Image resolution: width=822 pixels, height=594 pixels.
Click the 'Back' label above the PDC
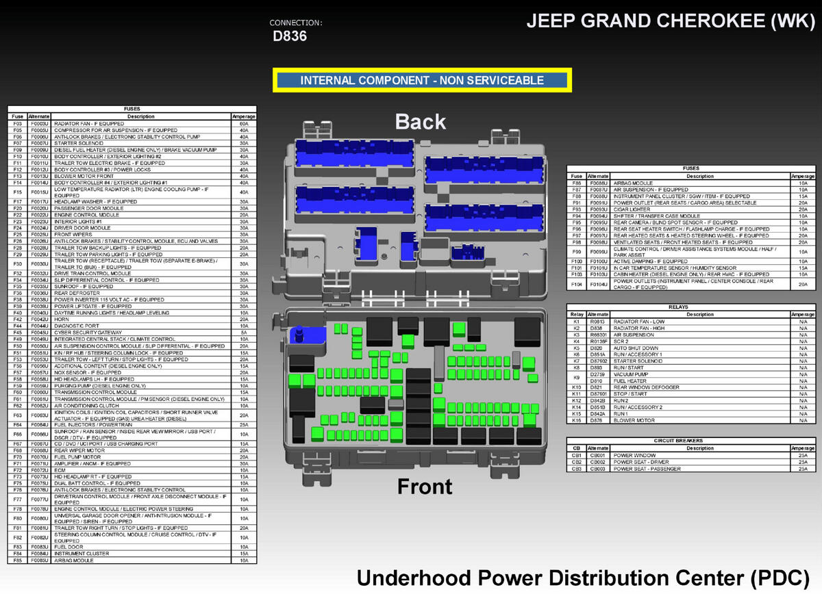pos(421,122)
